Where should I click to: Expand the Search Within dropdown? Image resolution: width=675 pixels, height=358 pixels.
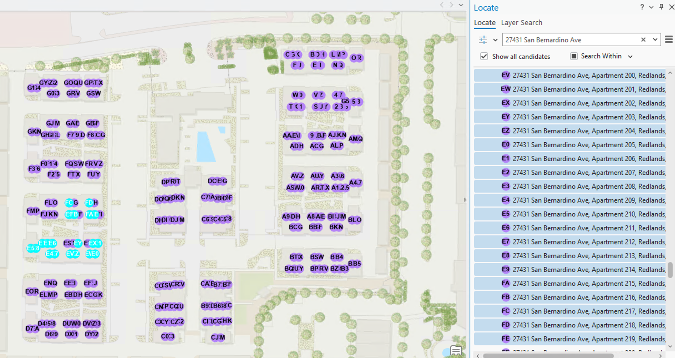[x=631, y=56]
